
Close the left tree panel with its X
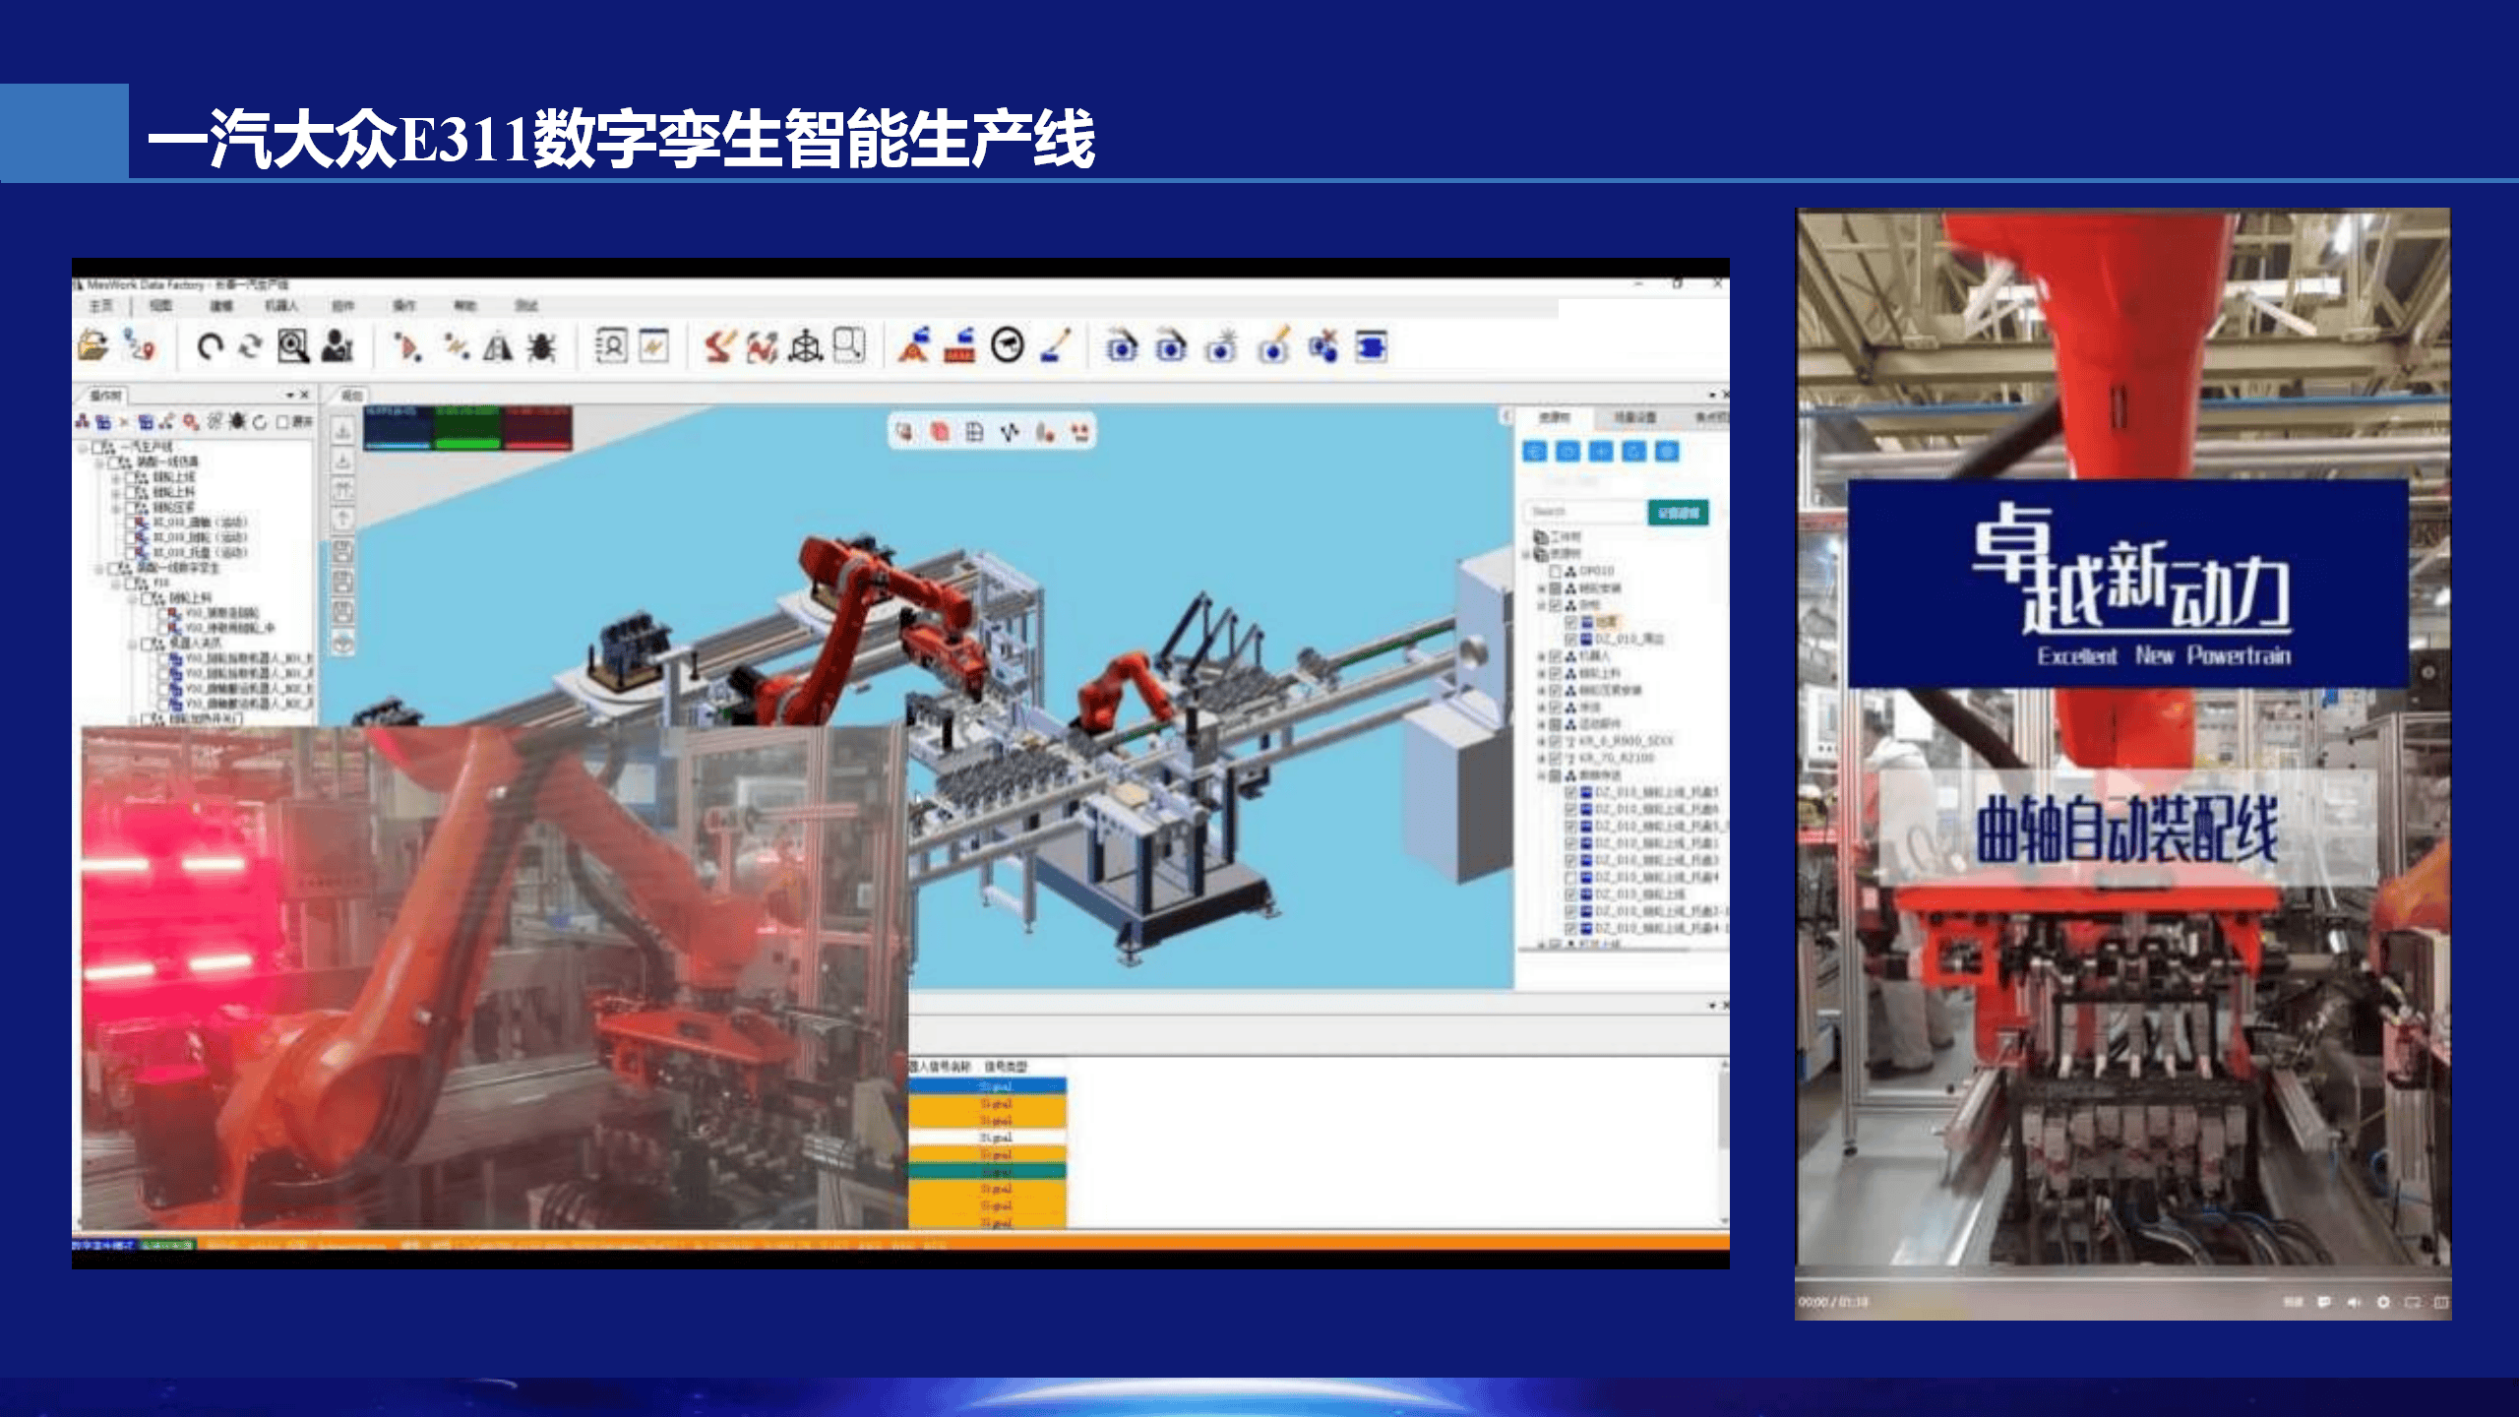point(305,395)
